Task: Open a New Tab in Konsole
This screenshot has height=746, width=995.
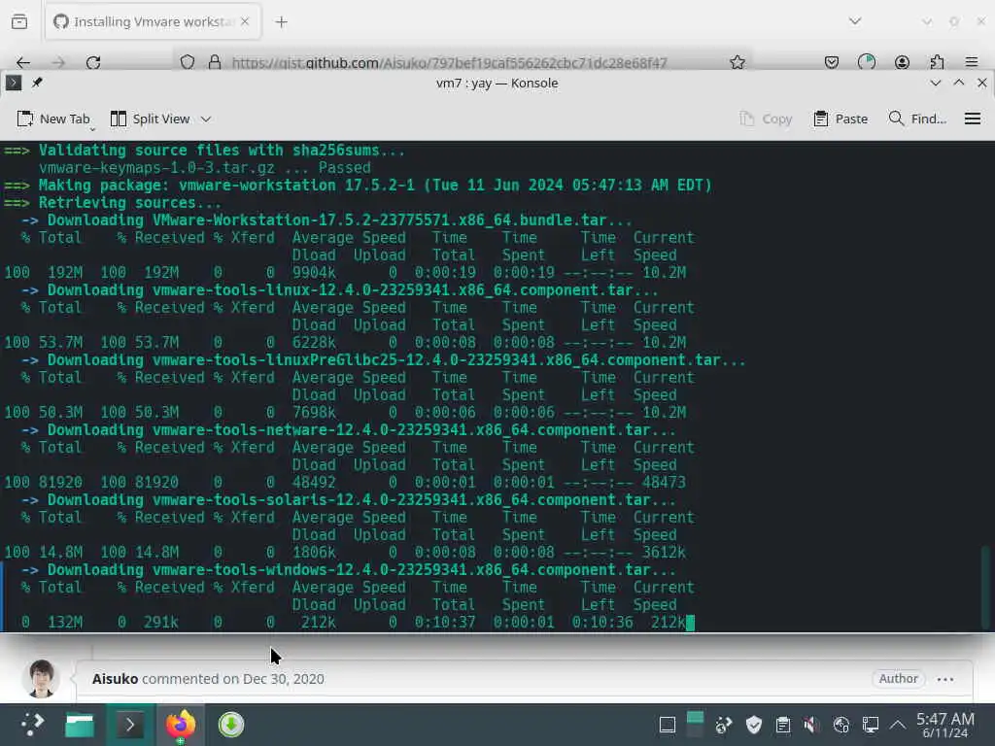Action: coord(53,119)
